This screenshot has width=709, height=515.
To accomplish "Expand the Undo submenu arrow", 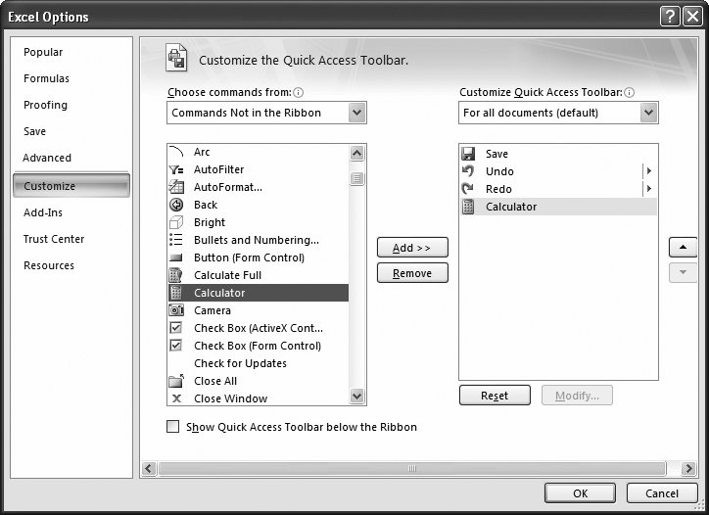I will tap(648, 171).
